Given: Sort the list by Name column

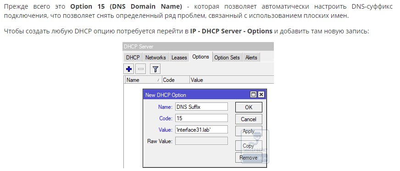Looking at the screenshot, I should coord(144,80).
